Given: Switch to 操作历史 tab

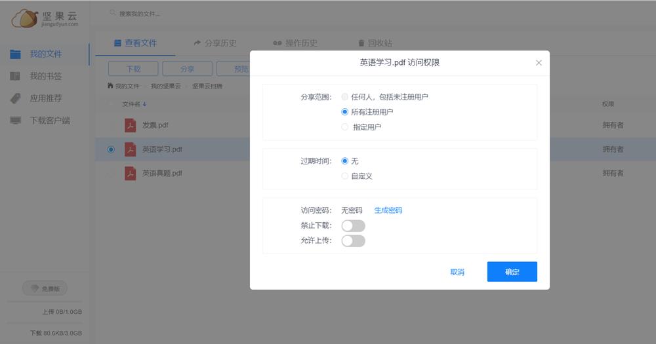Looking at the screenshot, I should pyautogui.click(x=295, y=43).
